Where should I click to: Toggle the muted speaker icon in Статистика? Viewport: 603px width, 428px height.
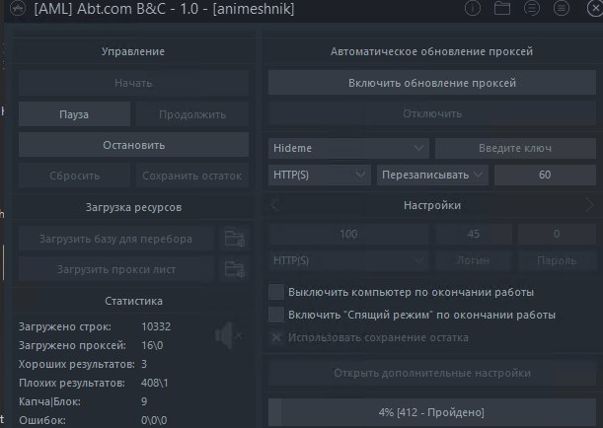[x=228, y=336]
